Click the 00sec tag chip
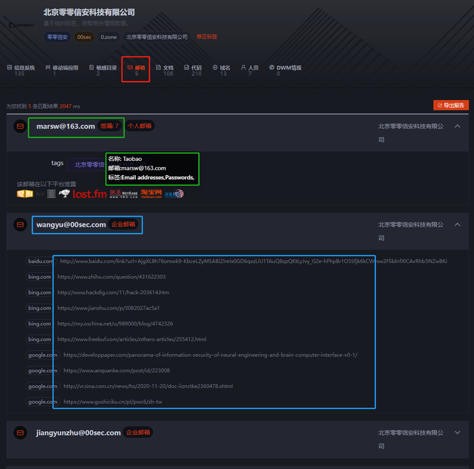Image resolution: width=474 pixels, height=469 pixels. [x=84, y=37]
